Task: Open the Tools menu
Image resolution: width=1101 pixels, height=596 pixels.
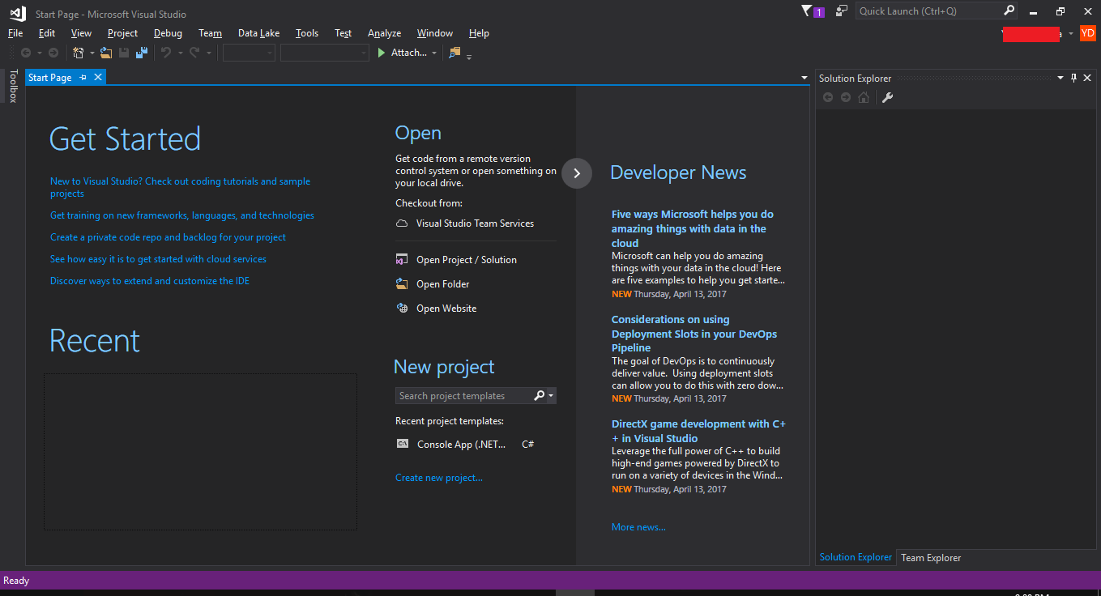Action: point(307,33)
